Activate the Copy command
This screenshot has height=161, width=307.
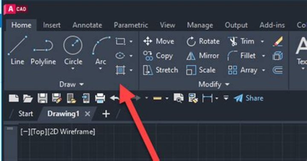click(158, 56)
